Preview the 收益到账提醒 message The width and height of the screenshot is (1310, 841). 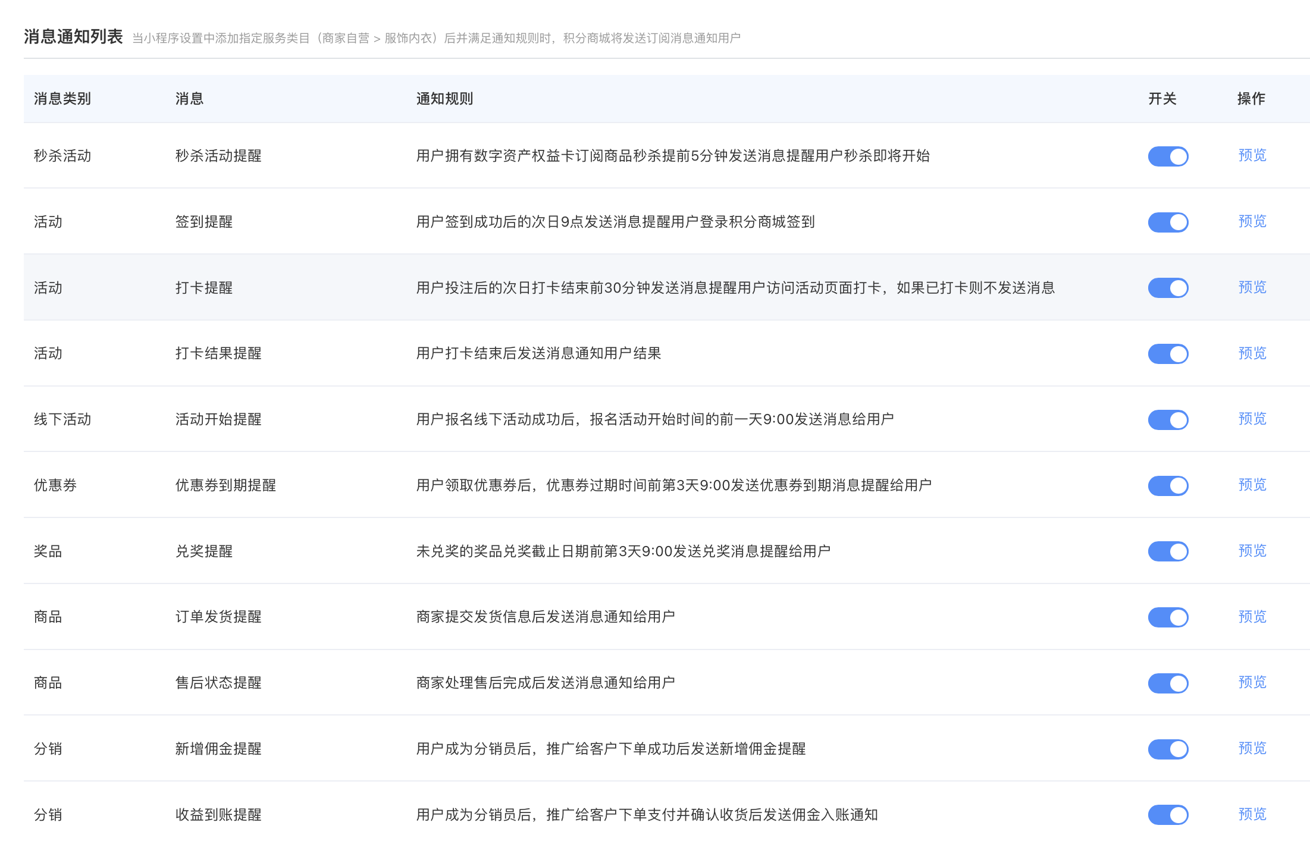tap(1252, 814)
